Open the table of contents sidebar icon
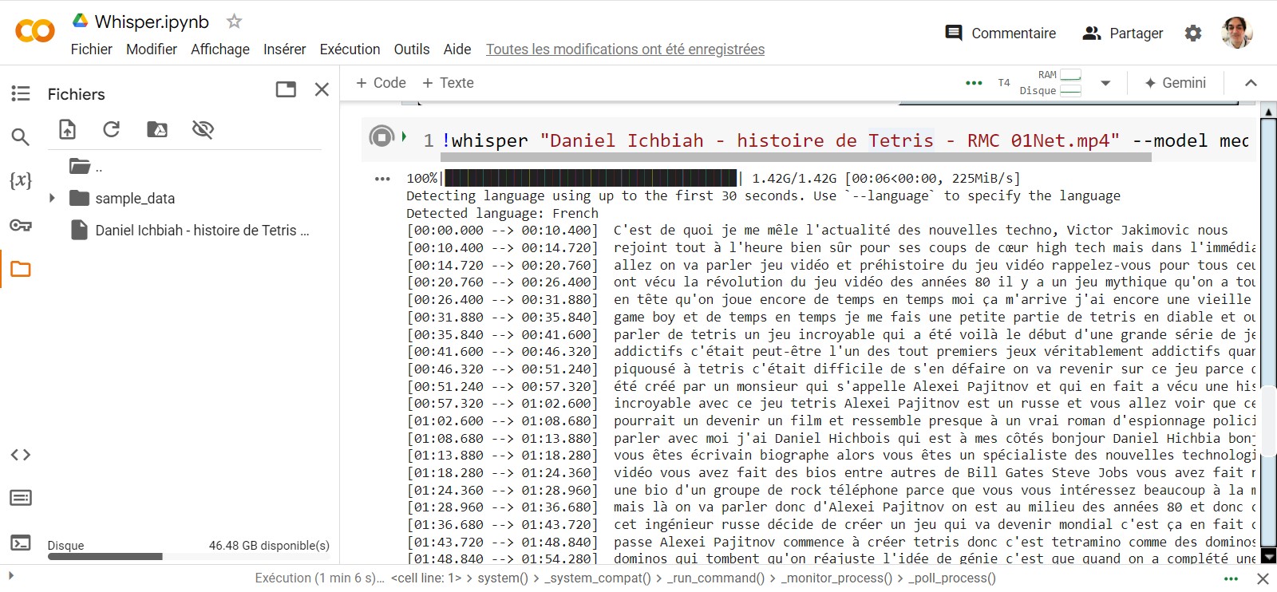 (x=21, y=93)
